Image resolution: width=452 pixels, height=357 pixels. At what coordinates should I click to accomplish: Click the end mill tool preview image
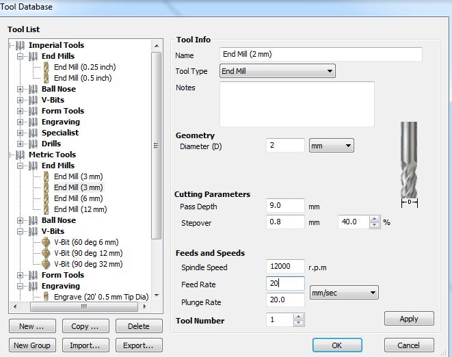pos(409,160)
